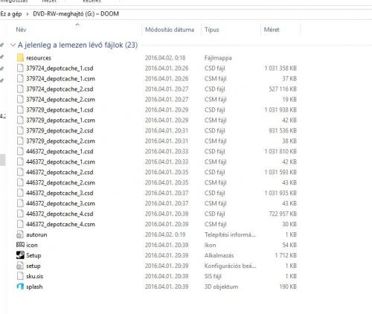
Task: Click the type 'Fájlmappa'
Action: point(218,58)
